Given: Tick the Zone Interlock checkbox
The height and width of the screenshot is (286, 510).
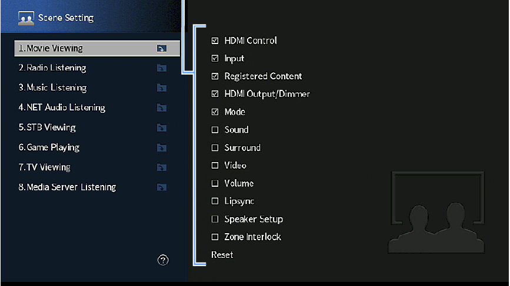Looking at the screenshot, I should (x=215, y=237).
